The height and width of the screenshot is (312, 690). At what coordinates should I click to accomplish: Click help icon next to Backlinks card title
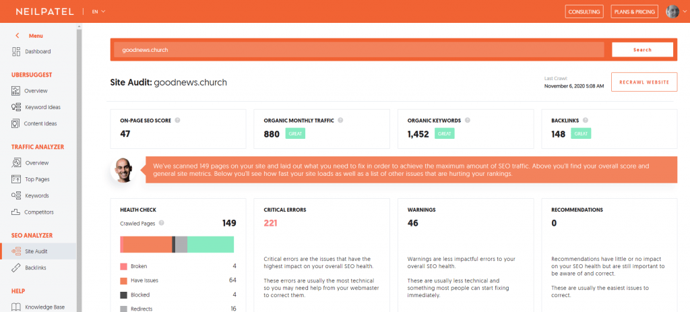[x=586, y=120]
